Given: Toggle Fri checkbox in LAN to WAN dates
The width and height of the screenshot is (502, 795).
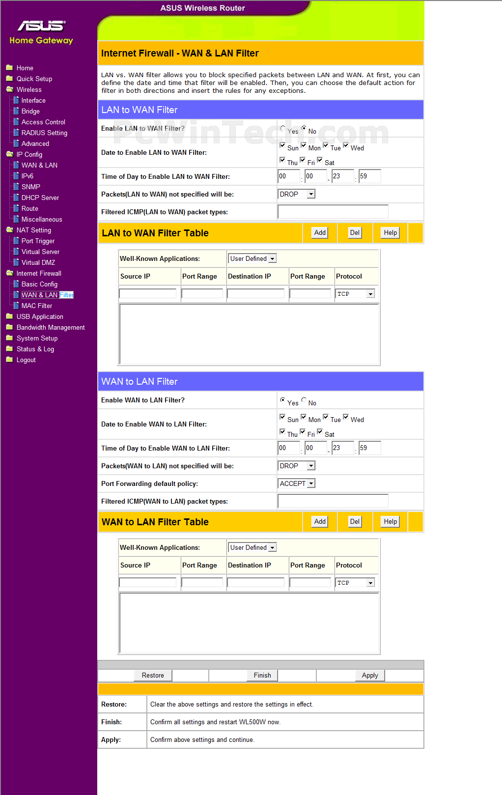Looking at the screenshot, I should point(303,160).
